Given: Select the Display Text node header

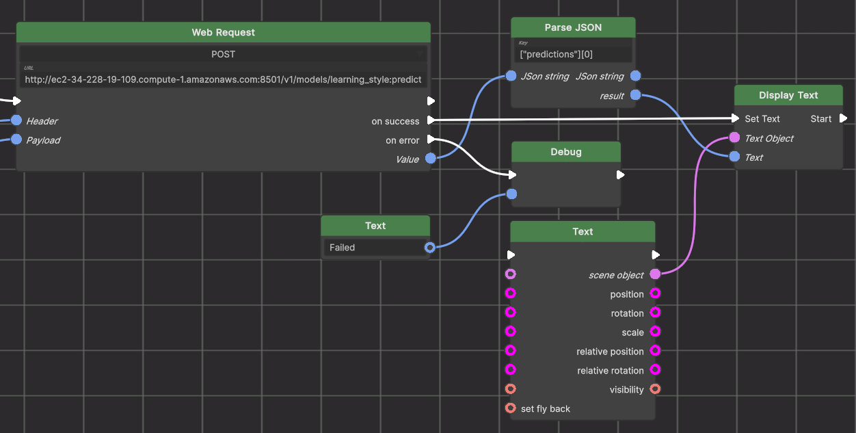Looking at the screenshot, I should pyautogui.click(x=788, y=95).
